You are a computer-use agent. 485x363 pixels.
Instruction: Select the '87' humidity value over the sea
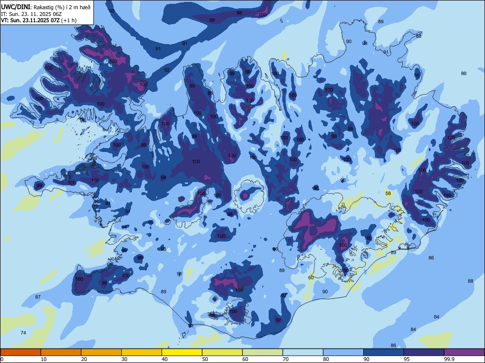pyautogui.click(x=38, y=297)
